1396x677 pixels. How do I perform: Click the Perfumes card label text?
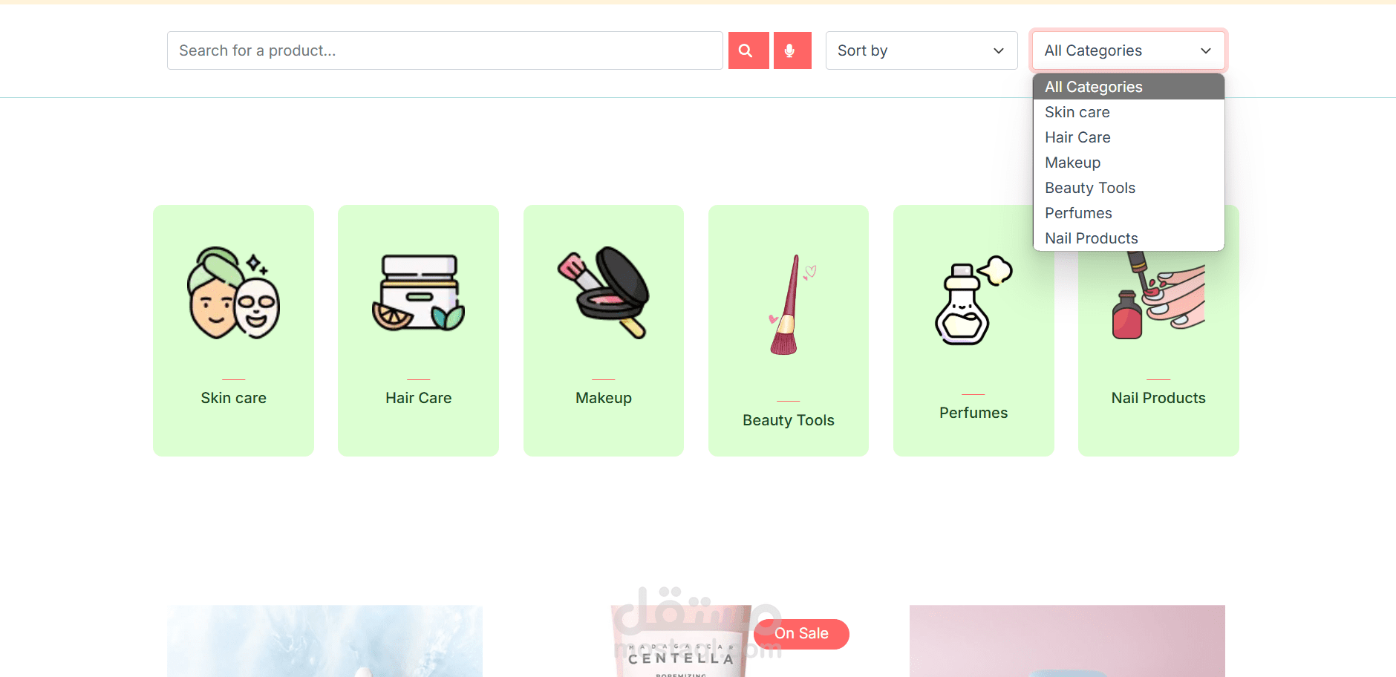[973, 413]
